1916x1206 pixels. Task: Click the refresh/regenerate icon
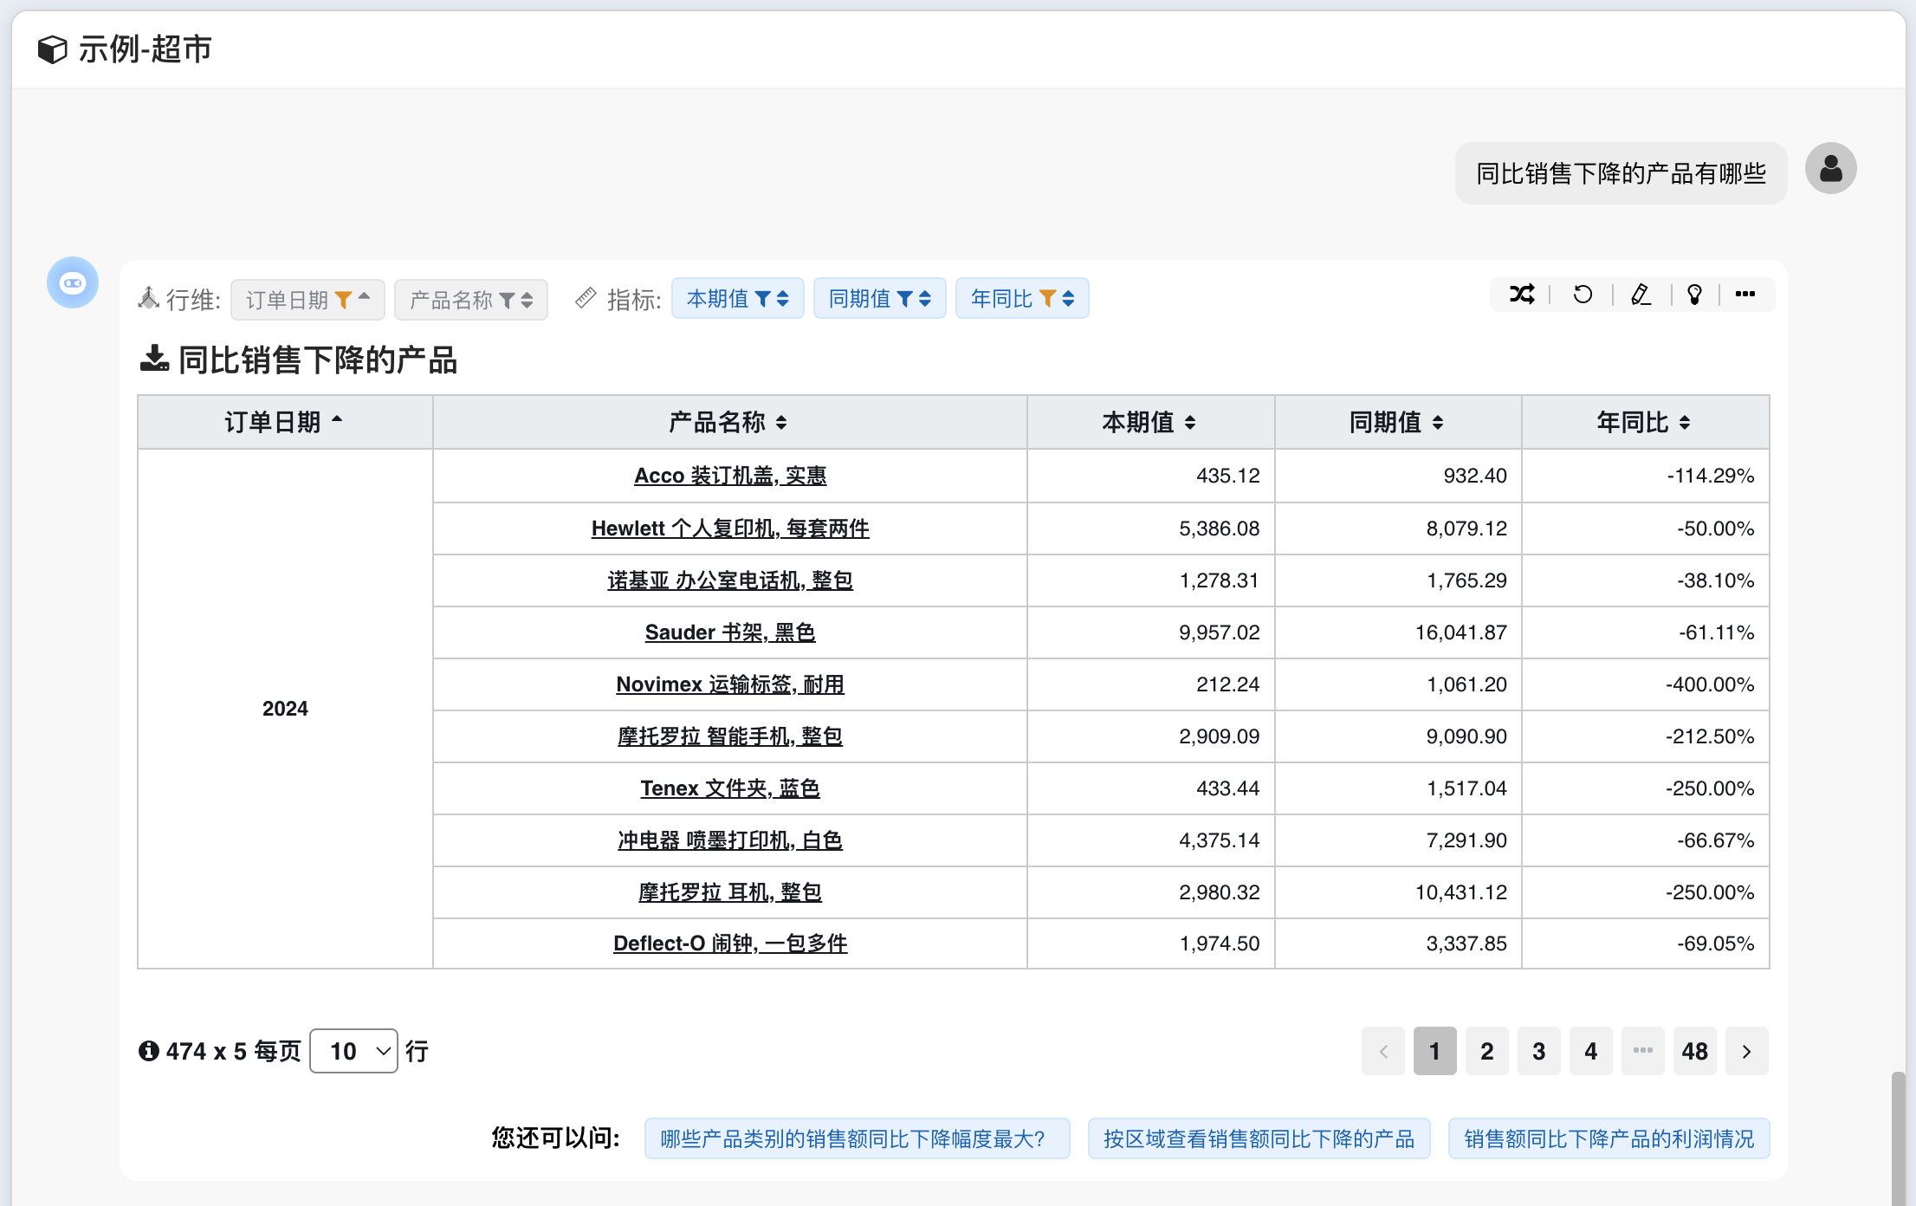1583,295
